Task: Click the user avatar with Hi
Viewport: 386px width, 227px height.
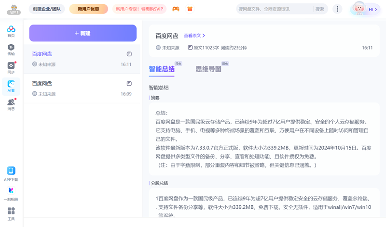Action: click(359, 9)
